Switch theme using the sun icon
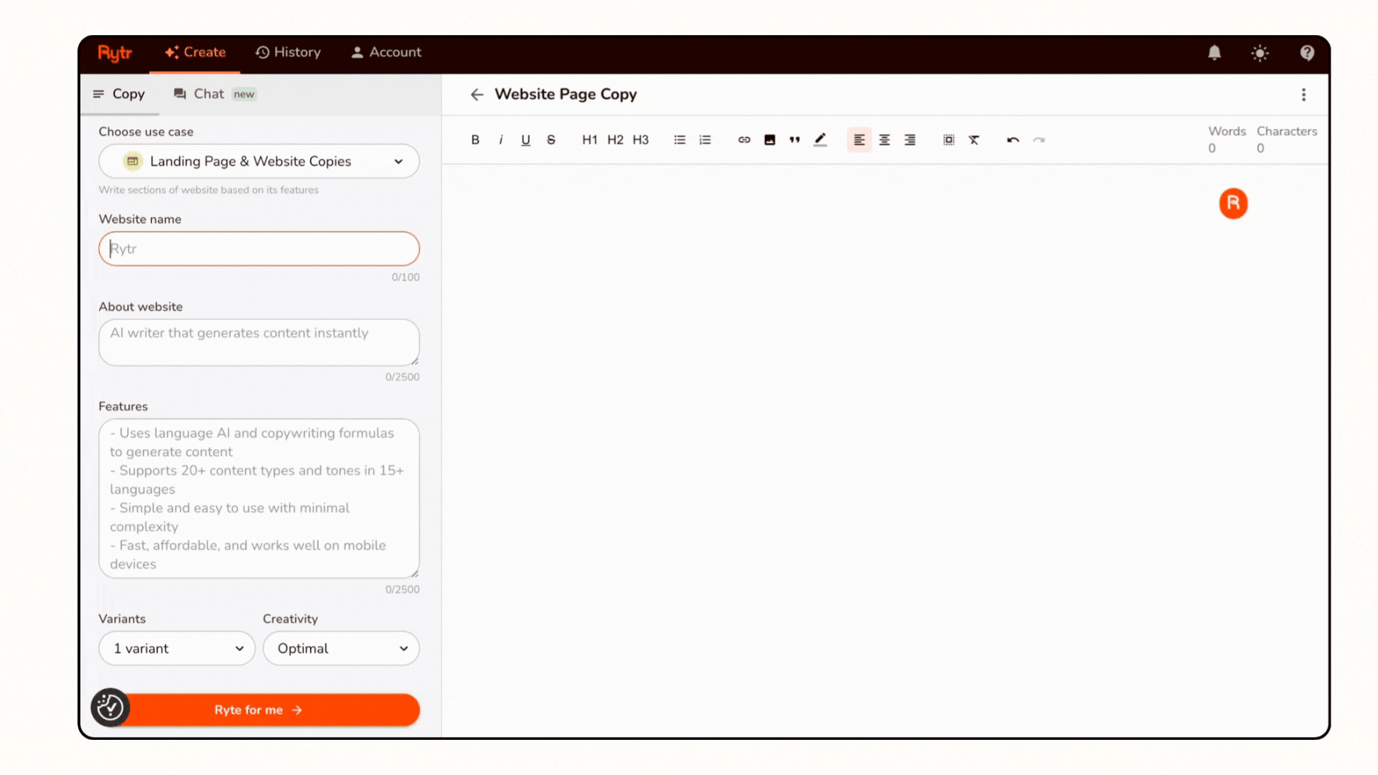1378x775 pixels. pos(1260,52)
